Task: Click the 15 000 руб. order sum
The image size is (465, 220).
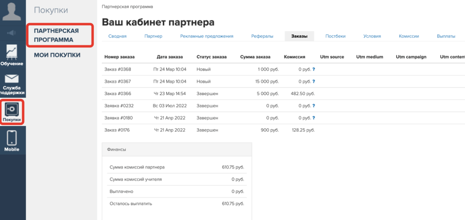Action: (267, 81)
